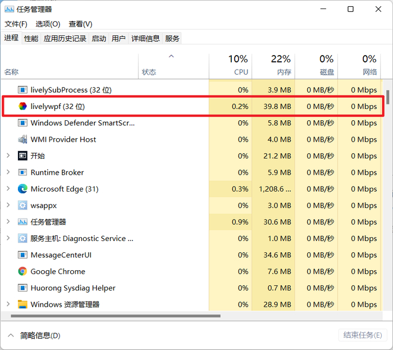Click the Windows 资源管理器 folder icon
Image resolution: width=393 pixels, height=350 pixels.
click(22, 304)
